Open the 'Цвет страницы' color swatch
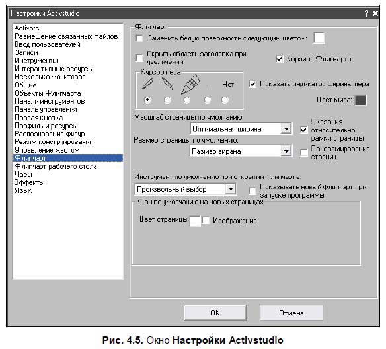Viewport: 386px width, 349px height. pyautogui.click(x=195, y=221)
